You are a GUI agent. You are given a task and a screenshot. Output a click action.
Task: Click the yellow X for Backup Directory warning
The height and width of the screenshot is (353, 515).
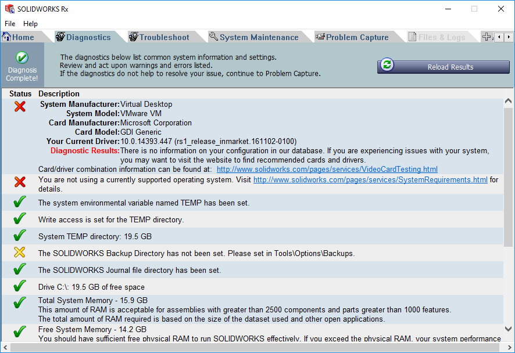pyautogui.click(x=20, y=253)
